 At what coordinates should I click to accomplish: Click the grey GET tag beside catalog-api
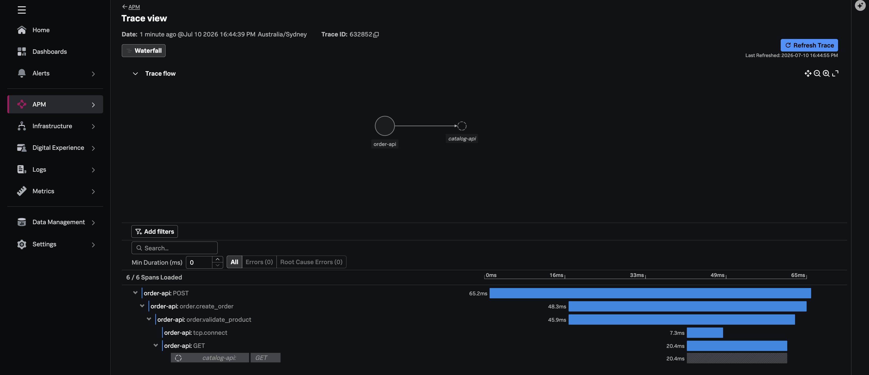(265, 358)
